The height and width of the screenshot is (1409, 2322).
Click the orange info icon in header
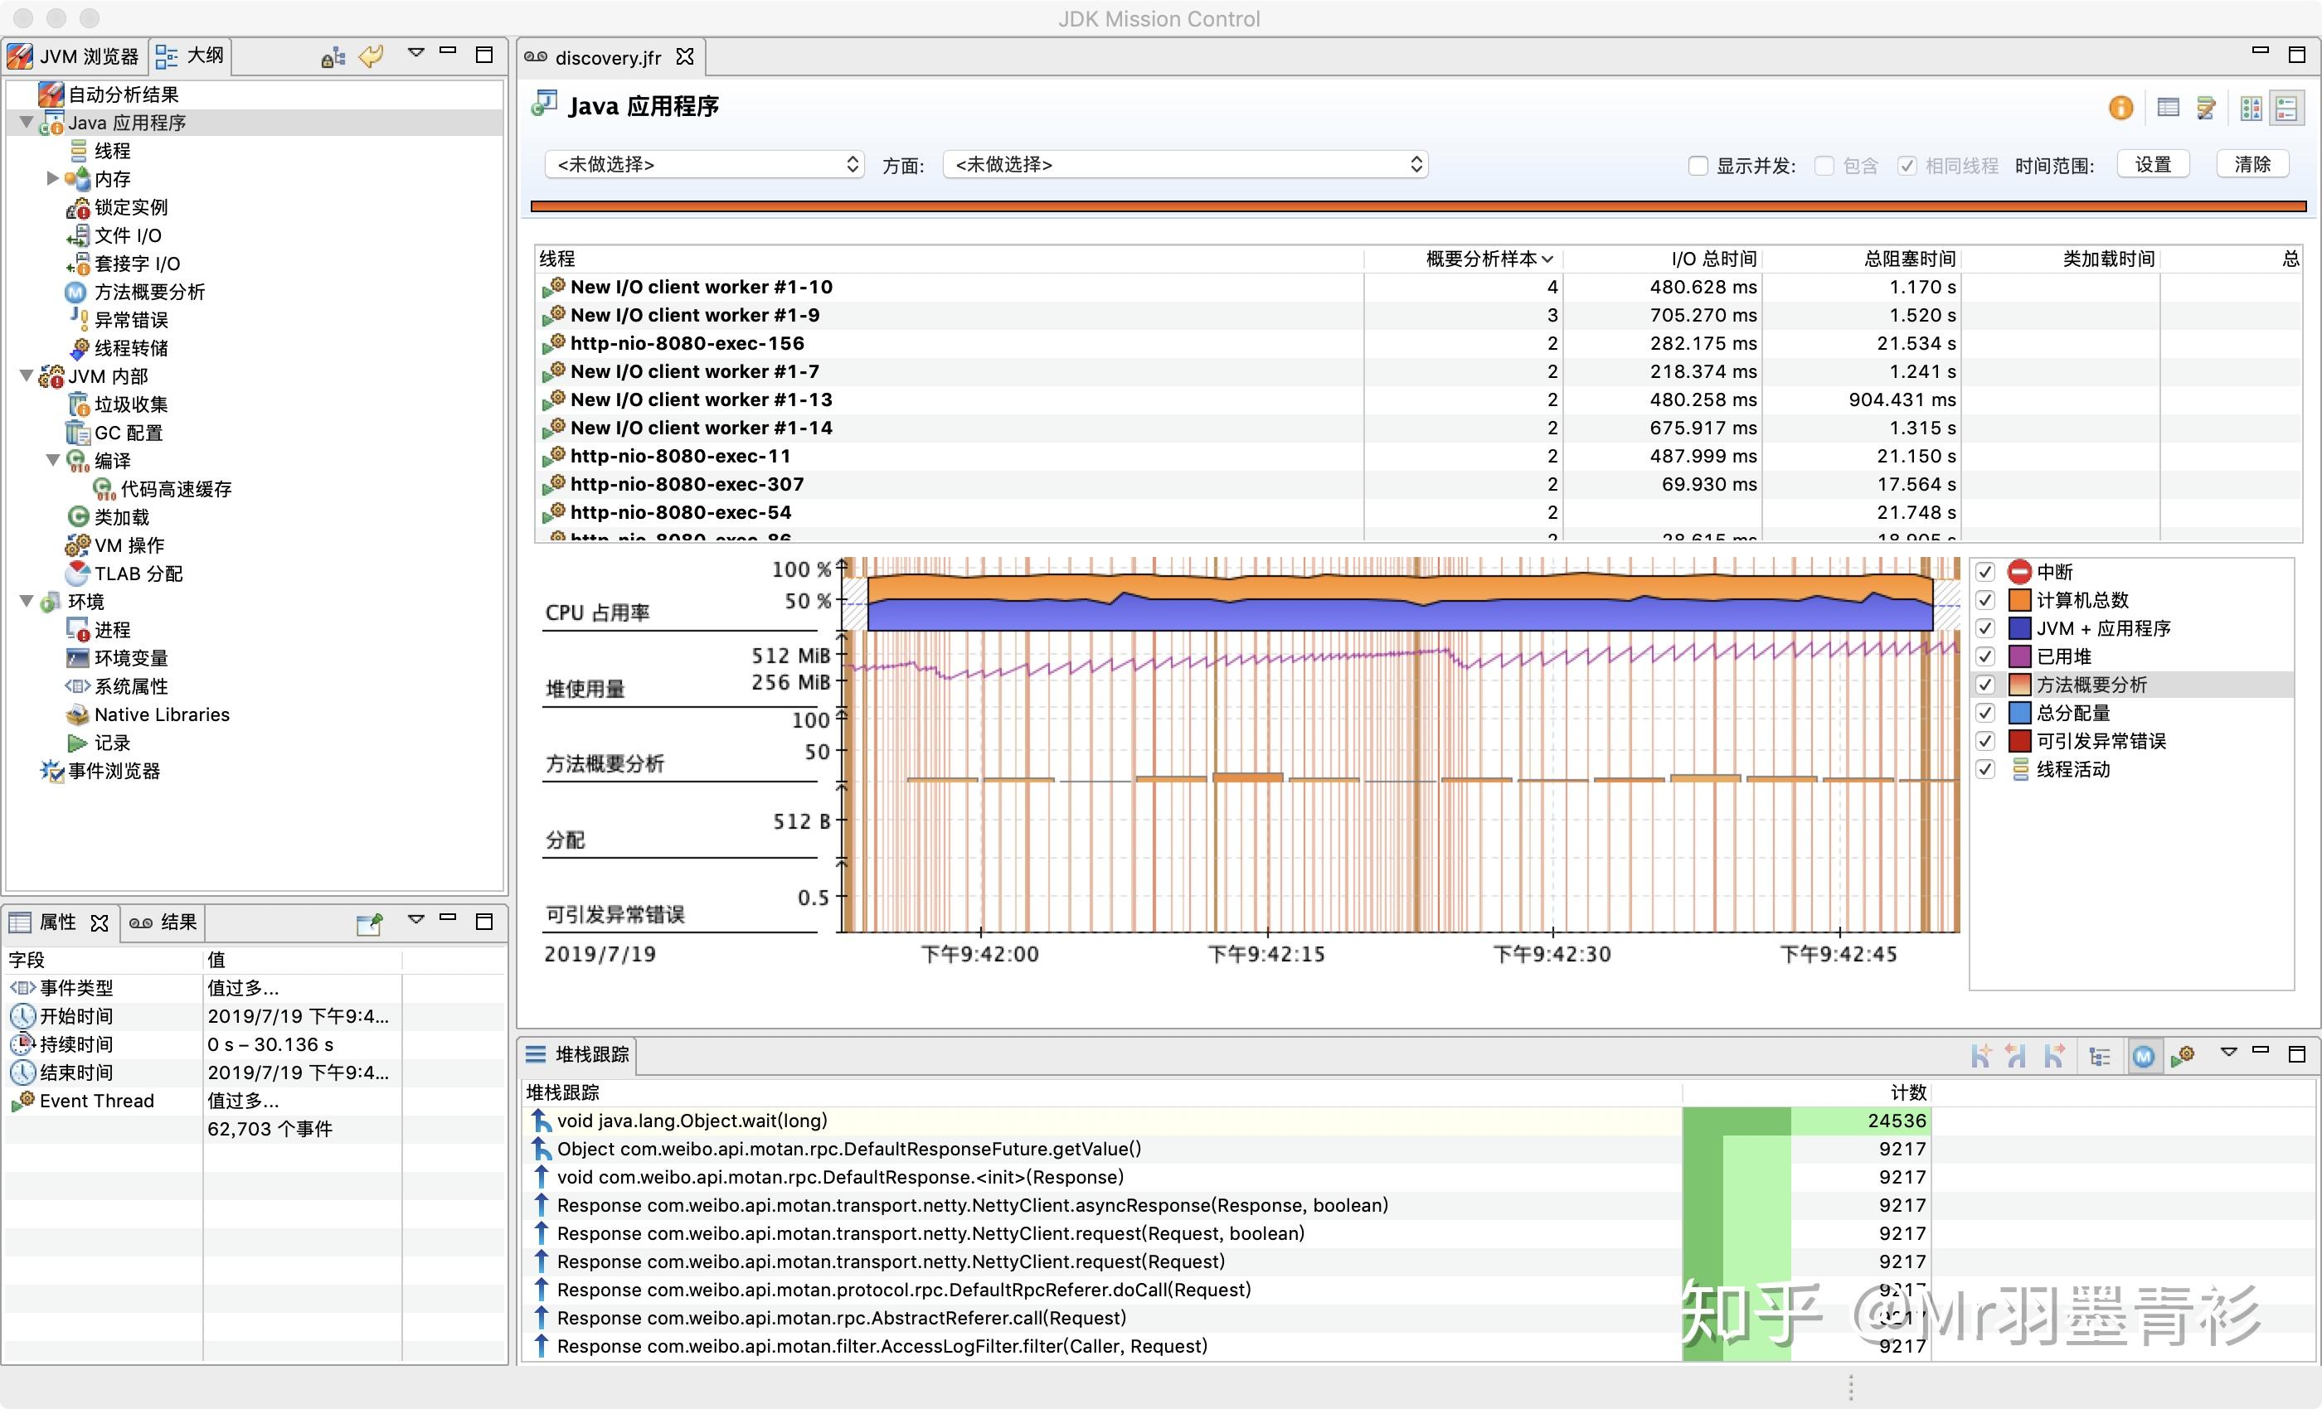click(x=2120, y=109)
